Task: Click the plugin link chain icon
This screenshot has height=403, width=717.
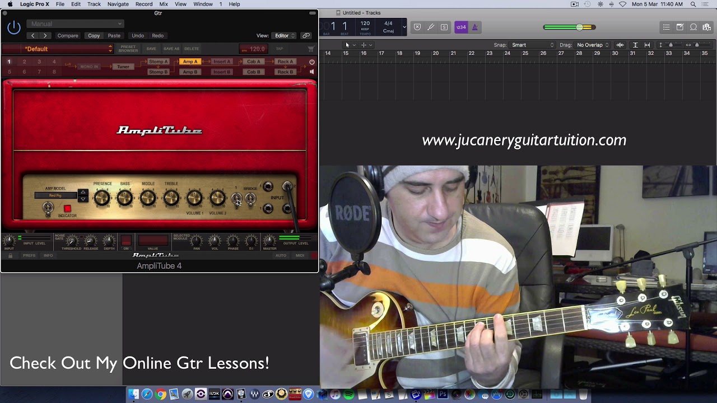Action: pyautogui.click(x=306, y=36)
